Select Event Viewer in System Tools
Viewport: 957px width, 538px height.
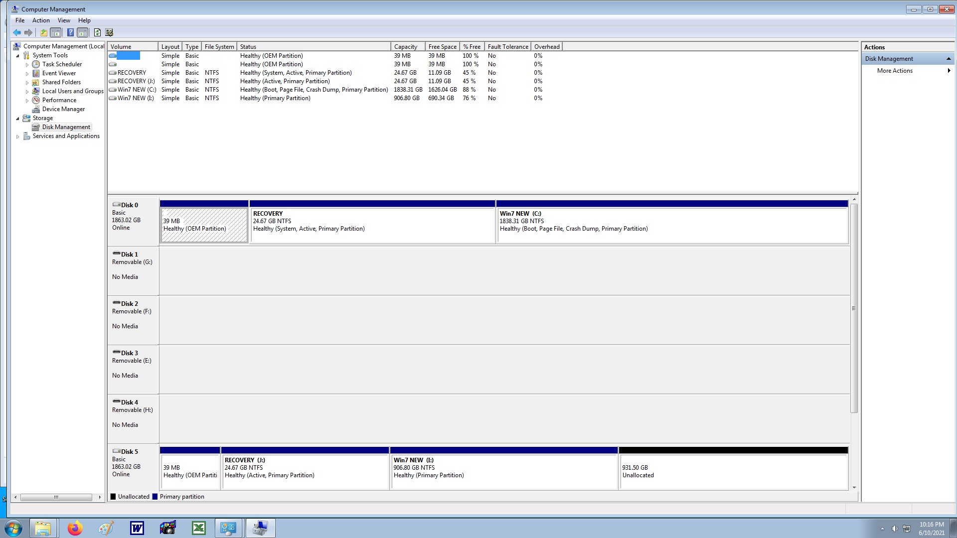click(59, 73)
